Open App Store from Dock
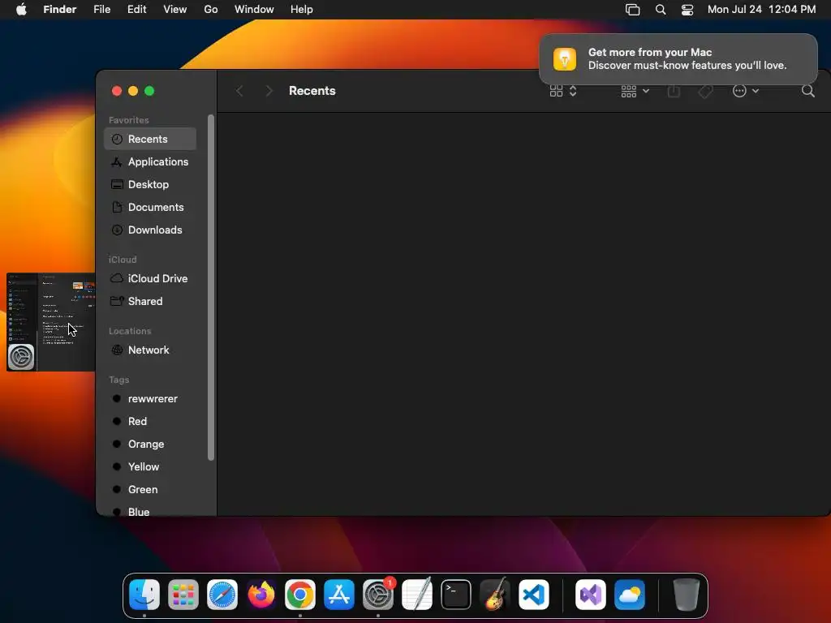Screen dimensions: 831x623 339,595
